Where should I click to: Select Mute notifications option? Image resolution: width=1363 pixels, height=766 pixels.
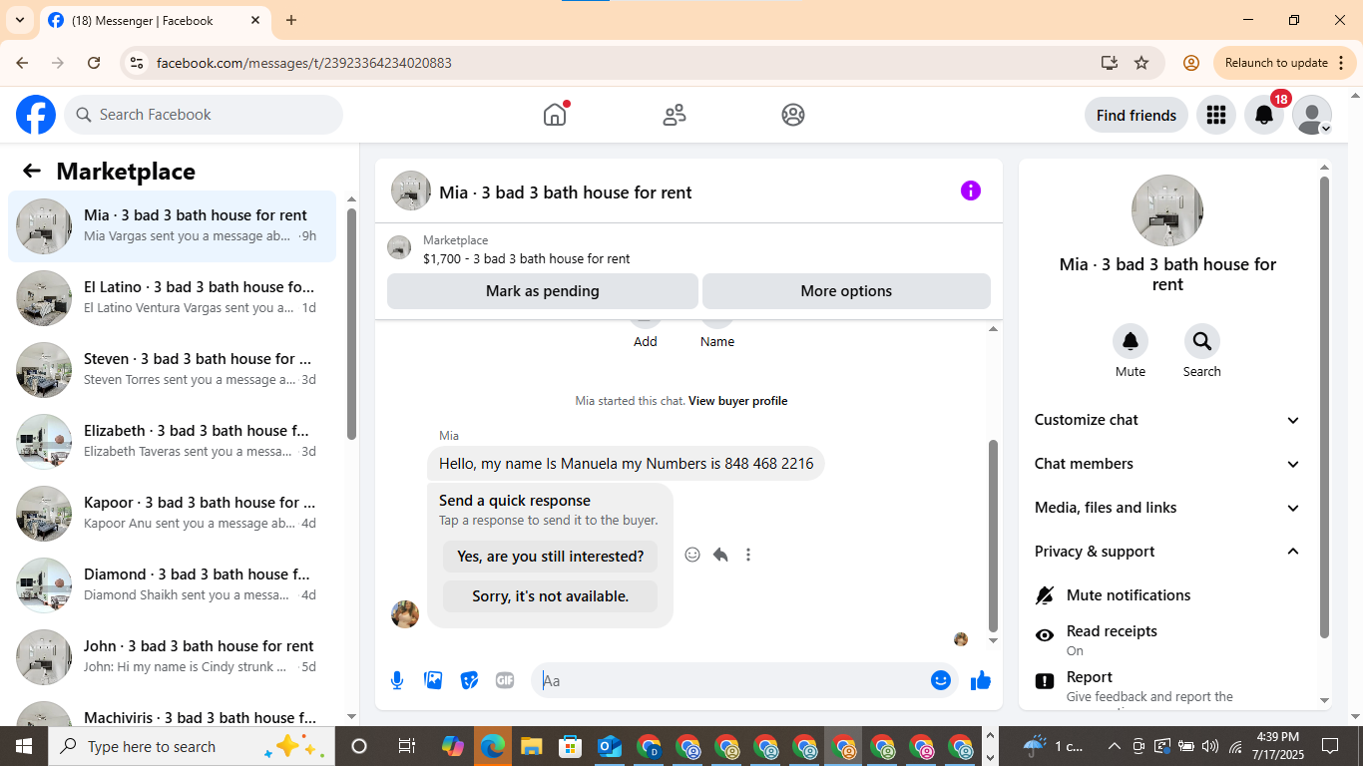[1167, 595]
